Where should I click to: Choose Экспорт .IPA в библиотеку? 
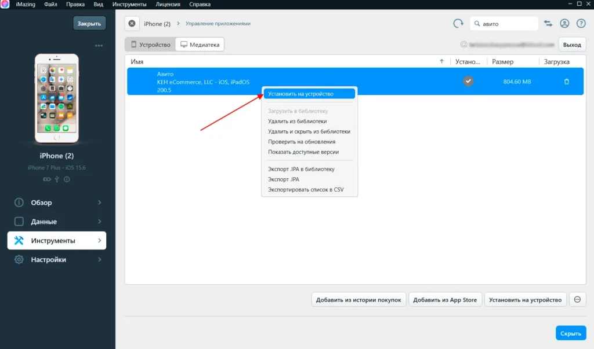[309, 169]
